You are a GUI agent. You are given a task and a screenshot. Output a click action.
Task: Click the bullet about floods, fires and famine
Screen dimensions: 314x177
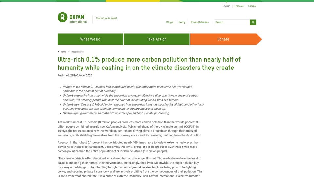coord(131,98)
